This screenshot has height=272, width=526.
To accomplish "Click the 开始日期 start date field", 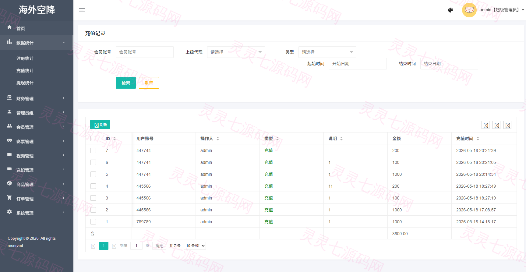I will [358, 64].
